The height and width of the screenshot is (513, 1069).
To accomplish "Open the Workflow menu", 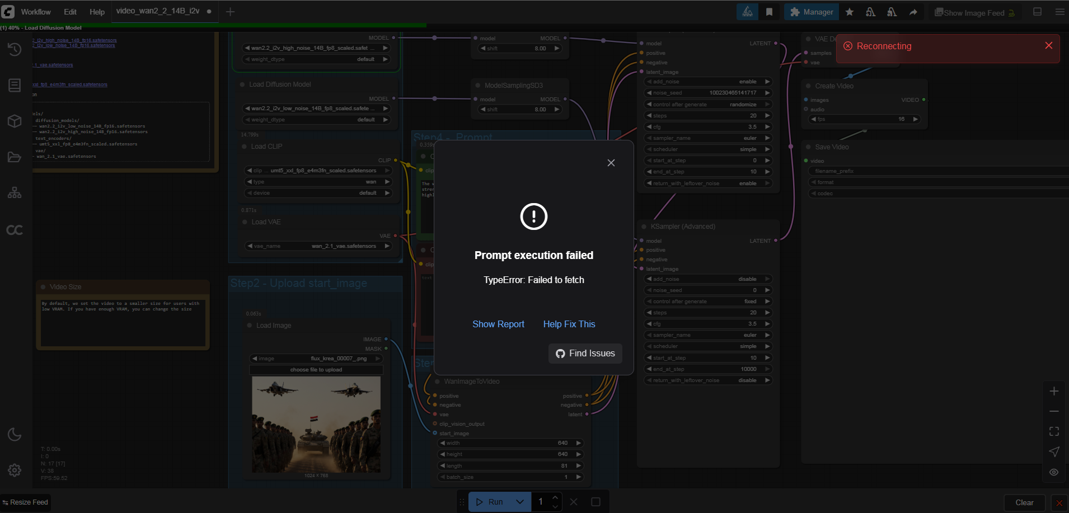I will pyautogui.click(x=36, y=12).
